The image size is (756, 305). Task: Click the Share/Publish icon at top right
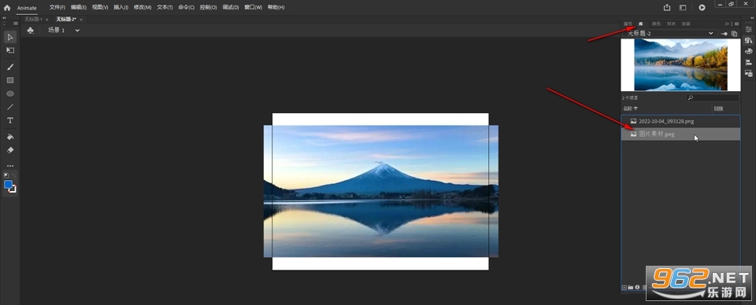click(667, 7)
